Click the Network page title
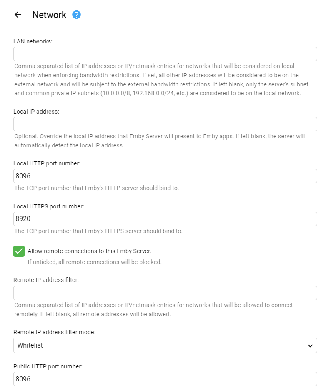This screenshot has width=336, height=386. tap(49, 15)
